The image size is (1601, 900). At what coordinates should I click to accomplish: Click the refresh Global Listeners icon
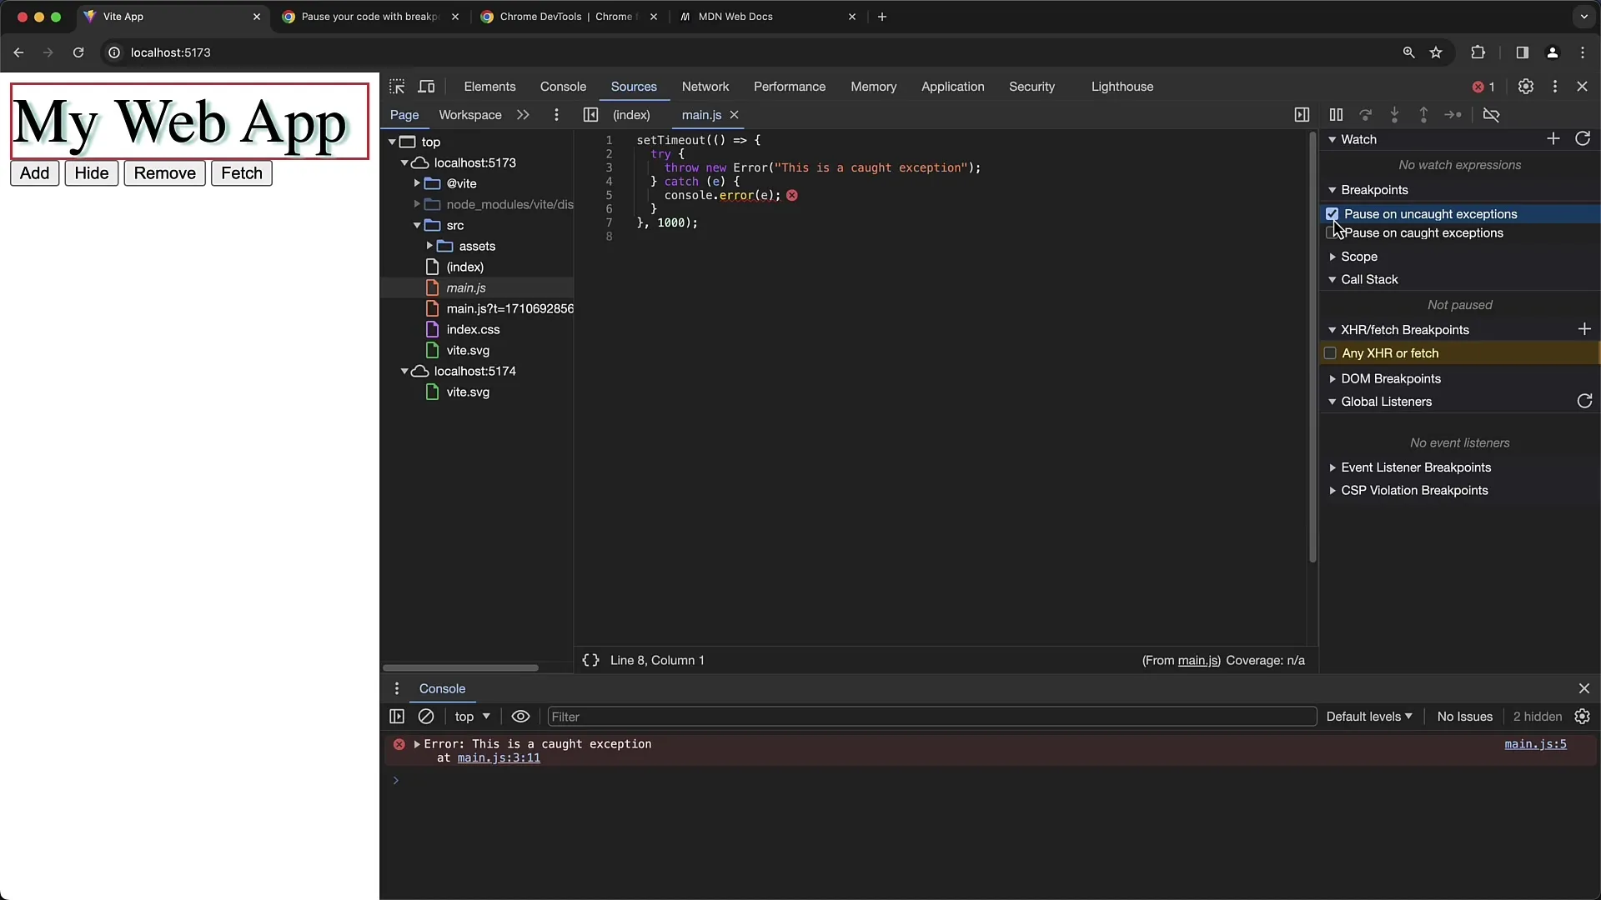click(x=1583, y=400)
